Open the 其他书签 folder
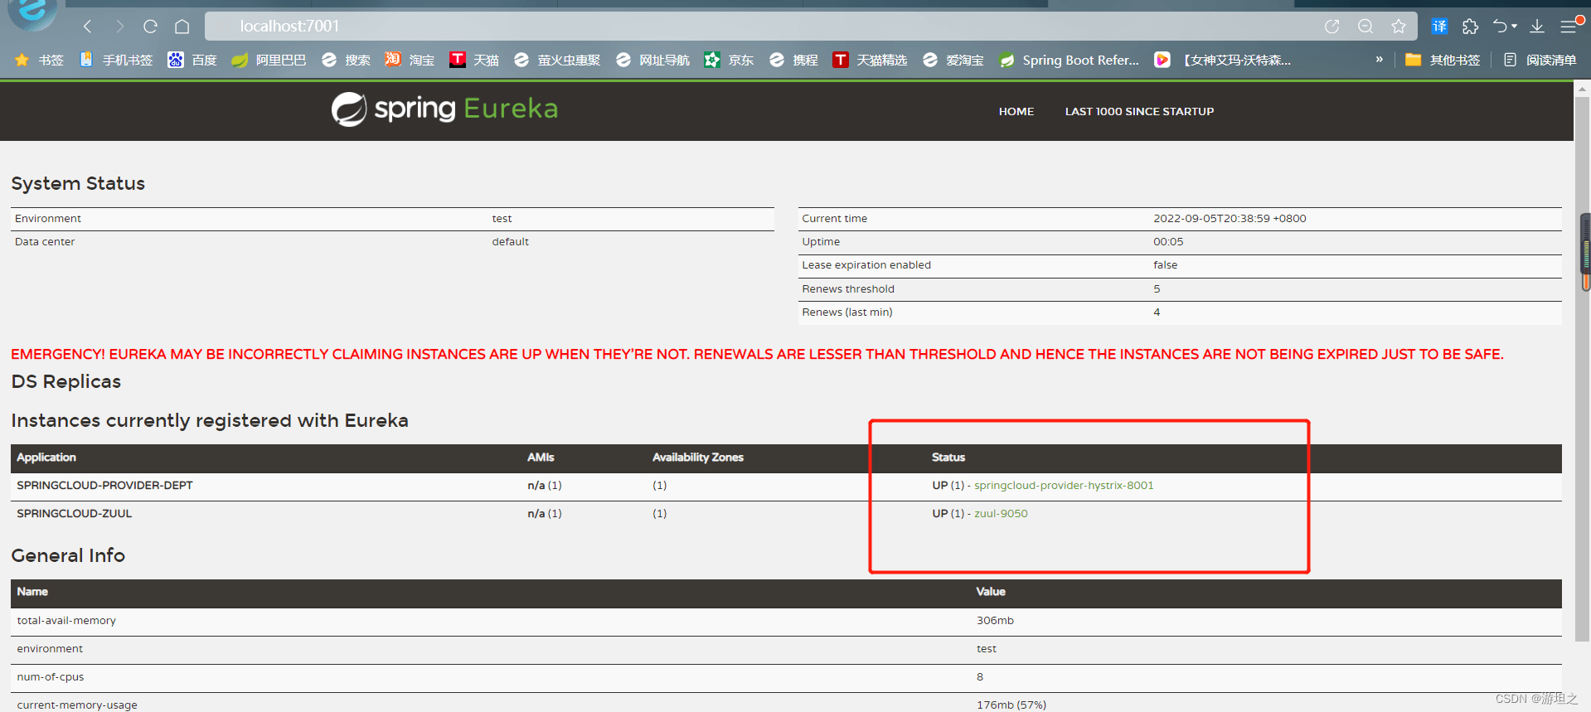This screenshot has width=1591, height=712. (1443, 60)
